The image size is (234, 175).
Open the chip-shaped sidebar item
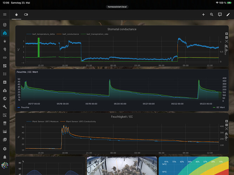pyautogui.click(x=5, y=25)
